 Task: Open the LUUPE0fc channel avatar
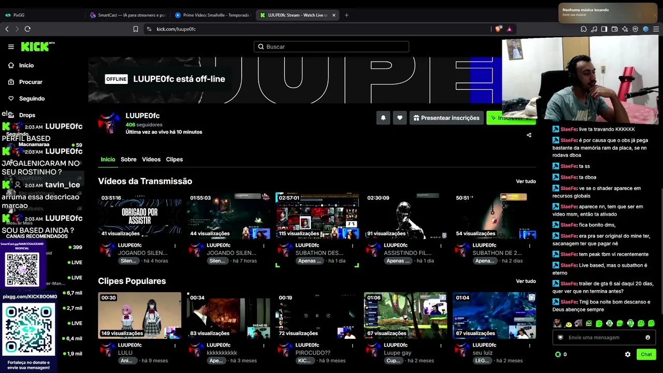[x=109, y=123]
